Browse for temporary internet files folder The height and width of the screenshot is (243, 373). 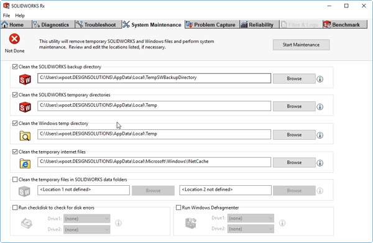294,162
